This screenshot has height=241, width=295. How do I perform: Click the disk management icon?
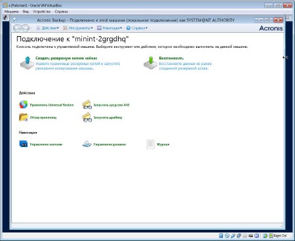[87, 144]
